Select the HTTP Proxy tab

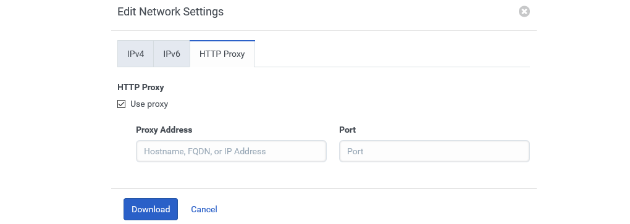(x=222, y=54)
